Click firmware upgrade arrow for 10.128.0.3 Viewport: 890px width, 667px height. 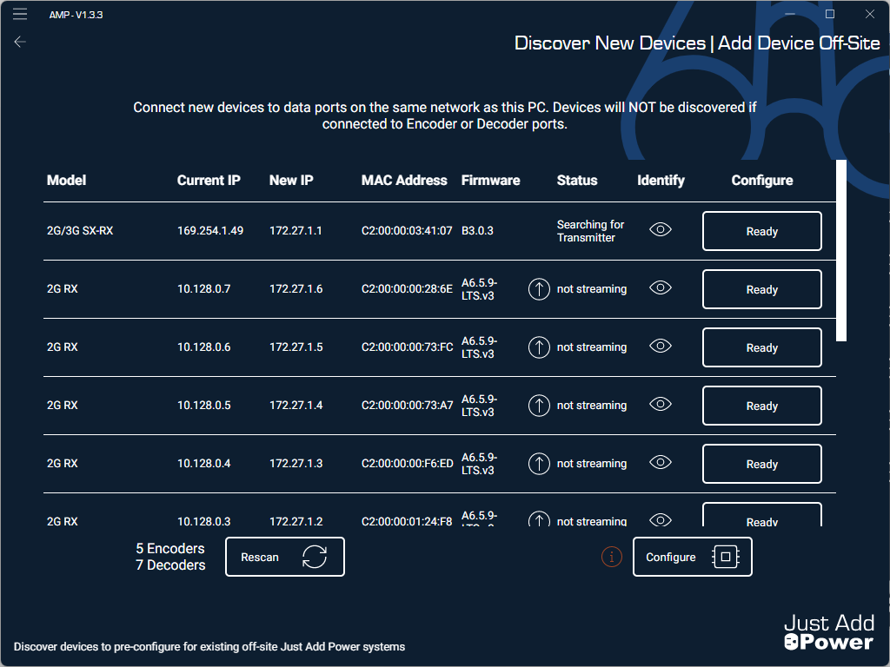coord(539,519)
